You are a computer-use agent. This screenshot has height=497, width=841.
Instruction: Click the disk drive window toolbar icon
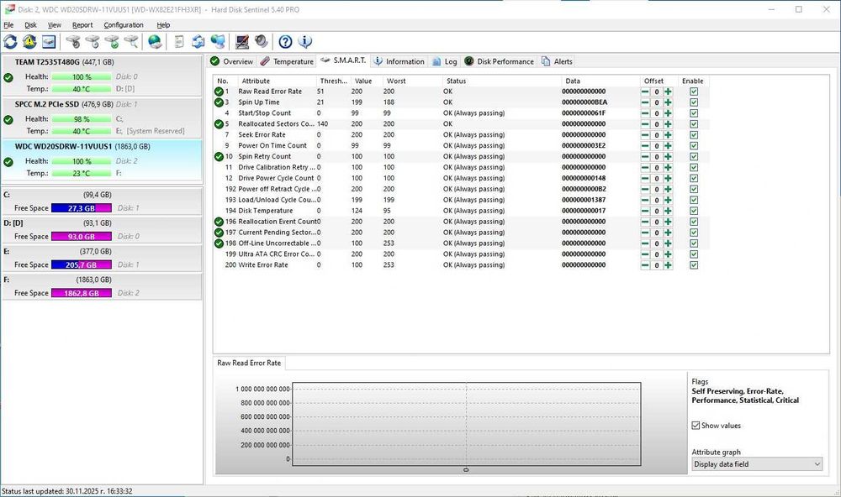point(49,41)
